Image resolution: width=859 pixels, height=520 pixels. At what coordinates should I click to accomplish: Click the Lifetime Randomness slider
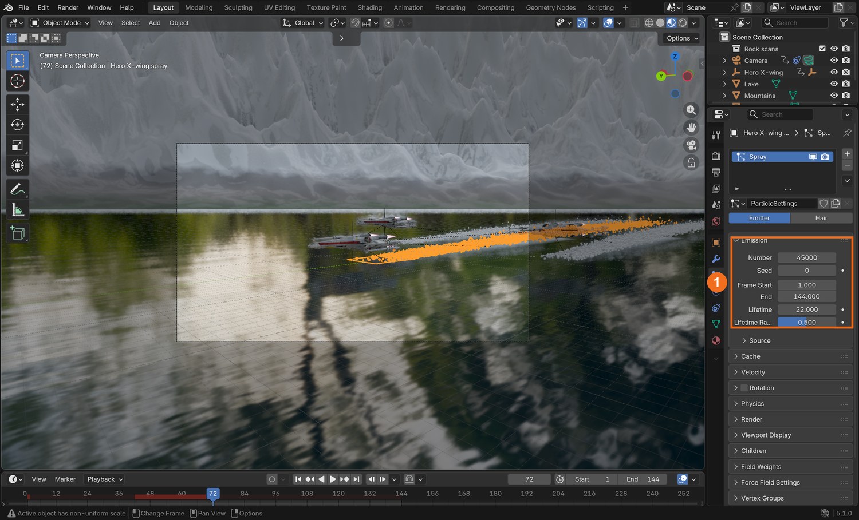[807, 323]
